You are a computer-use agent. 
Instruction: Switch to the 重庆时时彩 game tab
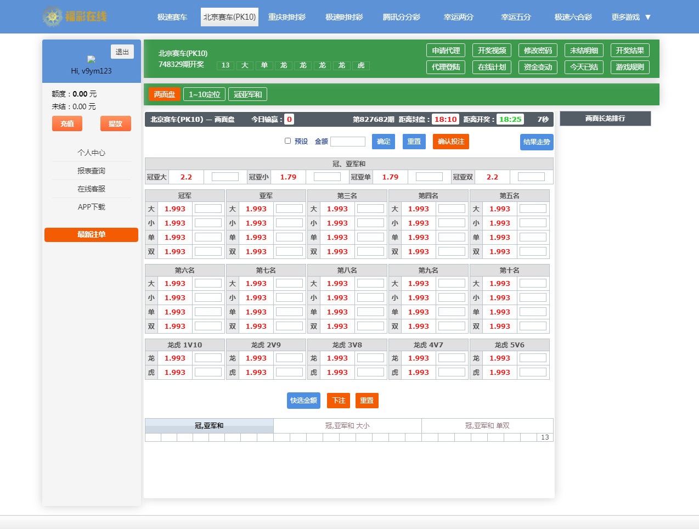click(286, 17)
